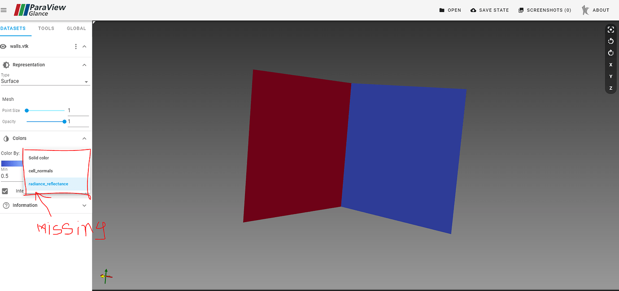Screen dimensions: 619x291
Task: Select Solid color in Color By list
Action: tap(57, 158)
